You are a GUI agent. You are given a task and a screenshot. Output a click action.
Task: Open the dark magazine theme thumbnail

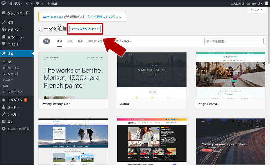click(x=152, y=142)
